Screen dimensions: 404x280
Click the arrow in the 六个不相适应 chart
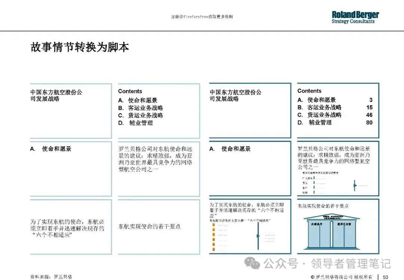tap(258, 236)
